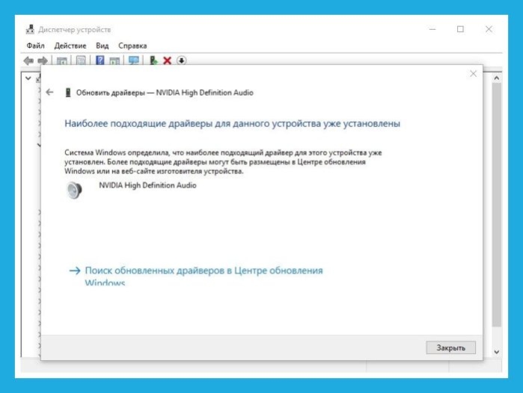Click the Scan for hardware changes monitor icon
The width and height of the screenshot is (523, 393).
134,61
